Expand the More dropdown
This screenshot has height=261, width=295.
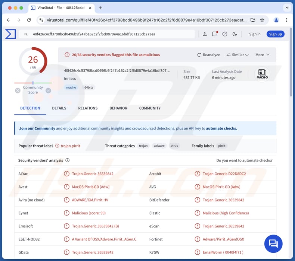coord(263,55)
